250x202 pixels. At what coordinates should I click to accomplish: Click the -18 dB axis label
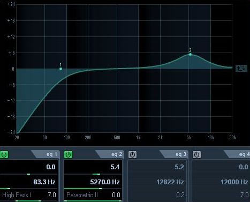(x=11, y=116)
